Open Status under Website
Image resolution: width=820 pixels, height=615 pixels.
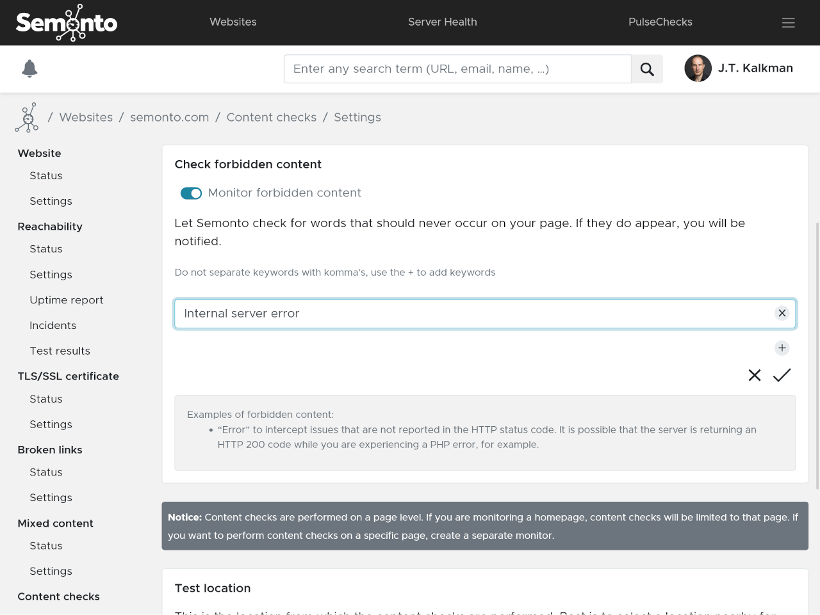coord(46,175)
